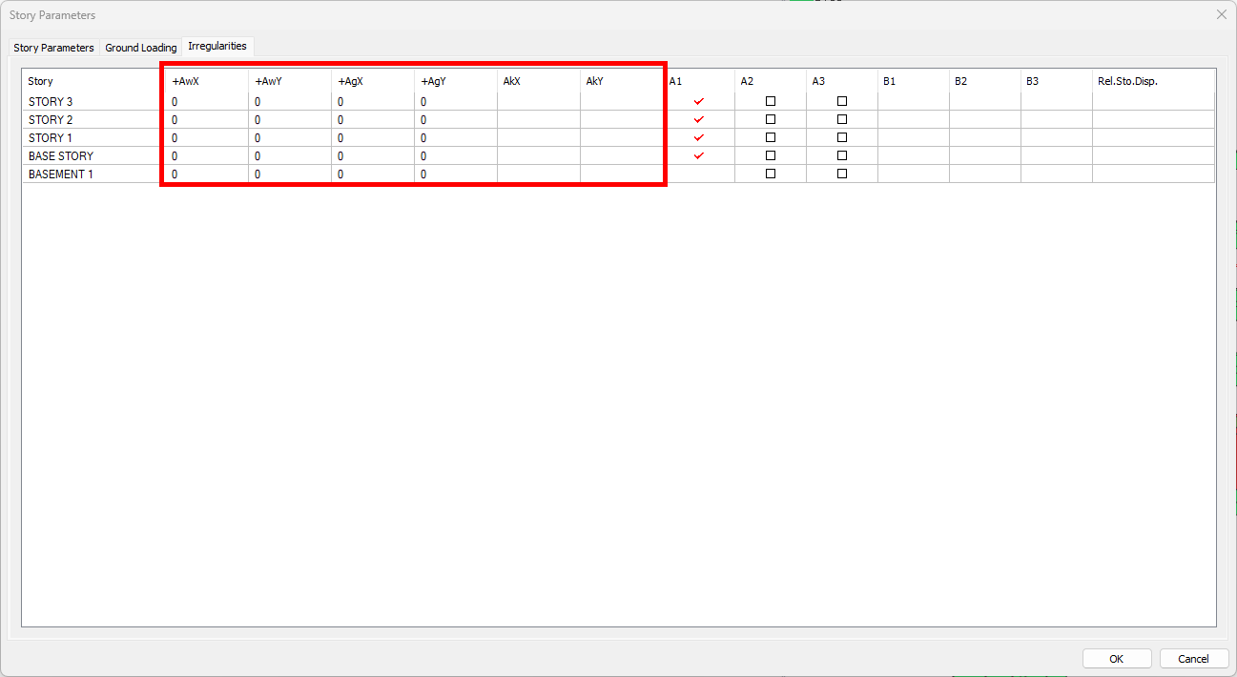This screenshot has width=1237, height=677.
Task: Switch to the Story Parameters tab
Action: [x=54, y=48]
